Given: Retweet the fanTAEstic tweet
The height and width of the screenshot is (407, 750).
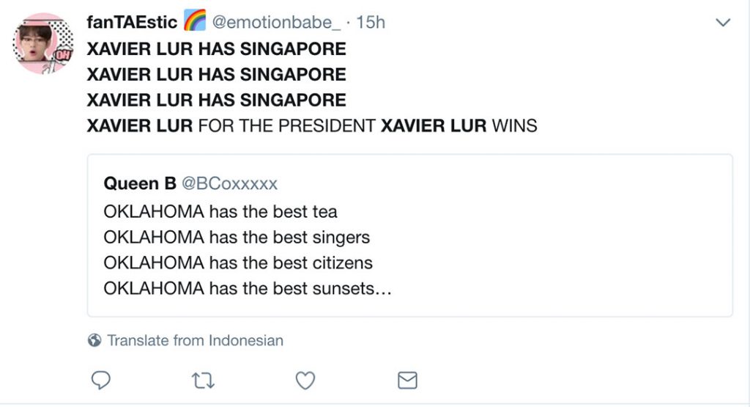Looking at the screenshot, I should (202, 380).
